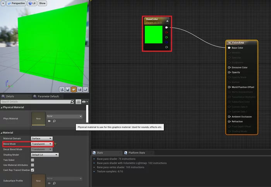Reset Blend Mode to default yellow arrow
This screenshot has width=271, height=187.
(55, 144)
